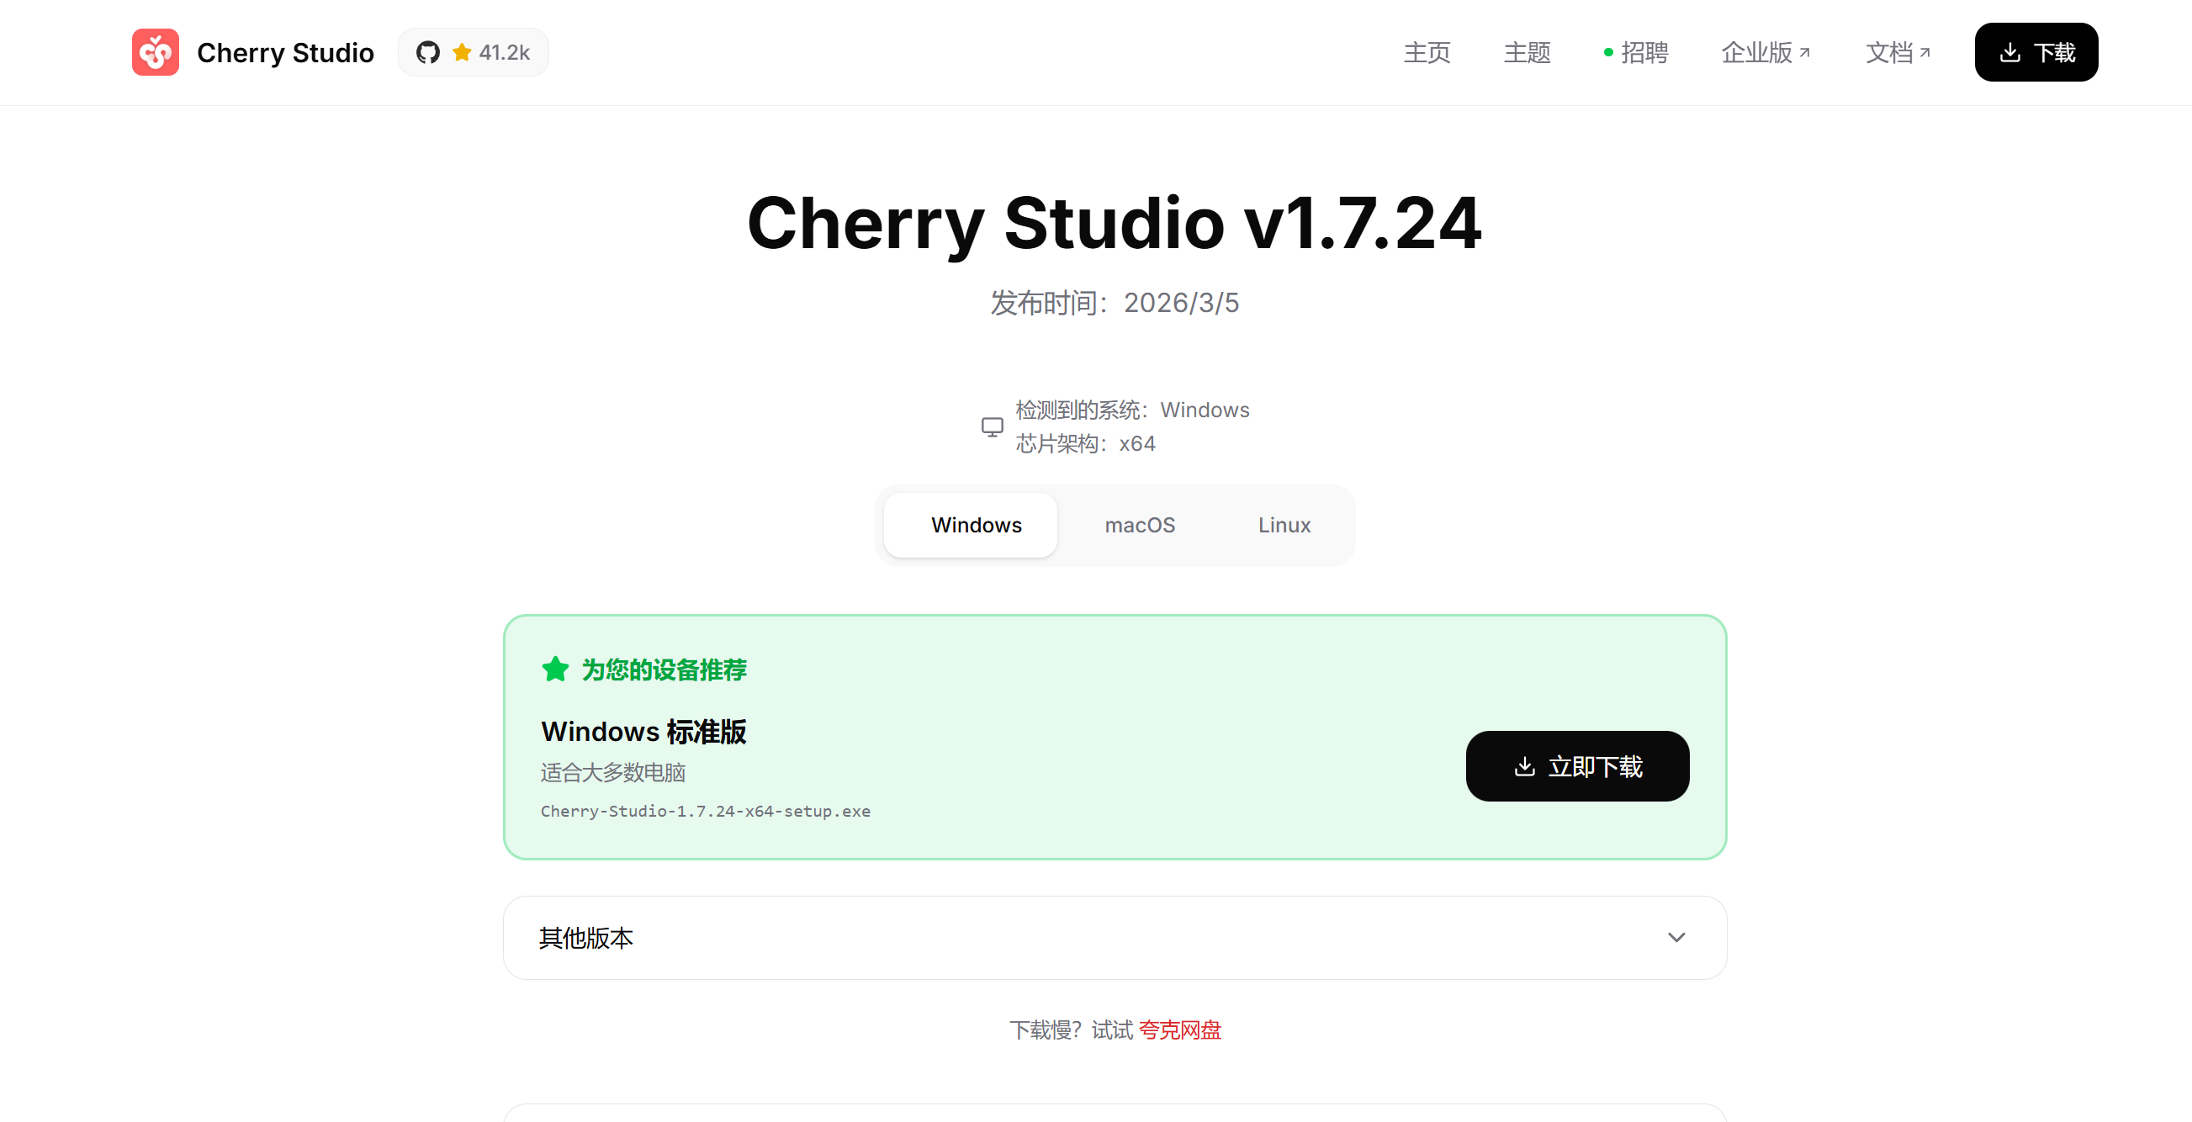Click the Cherry Studio logo icon
2192x1122 pixels.
[155, 53]
